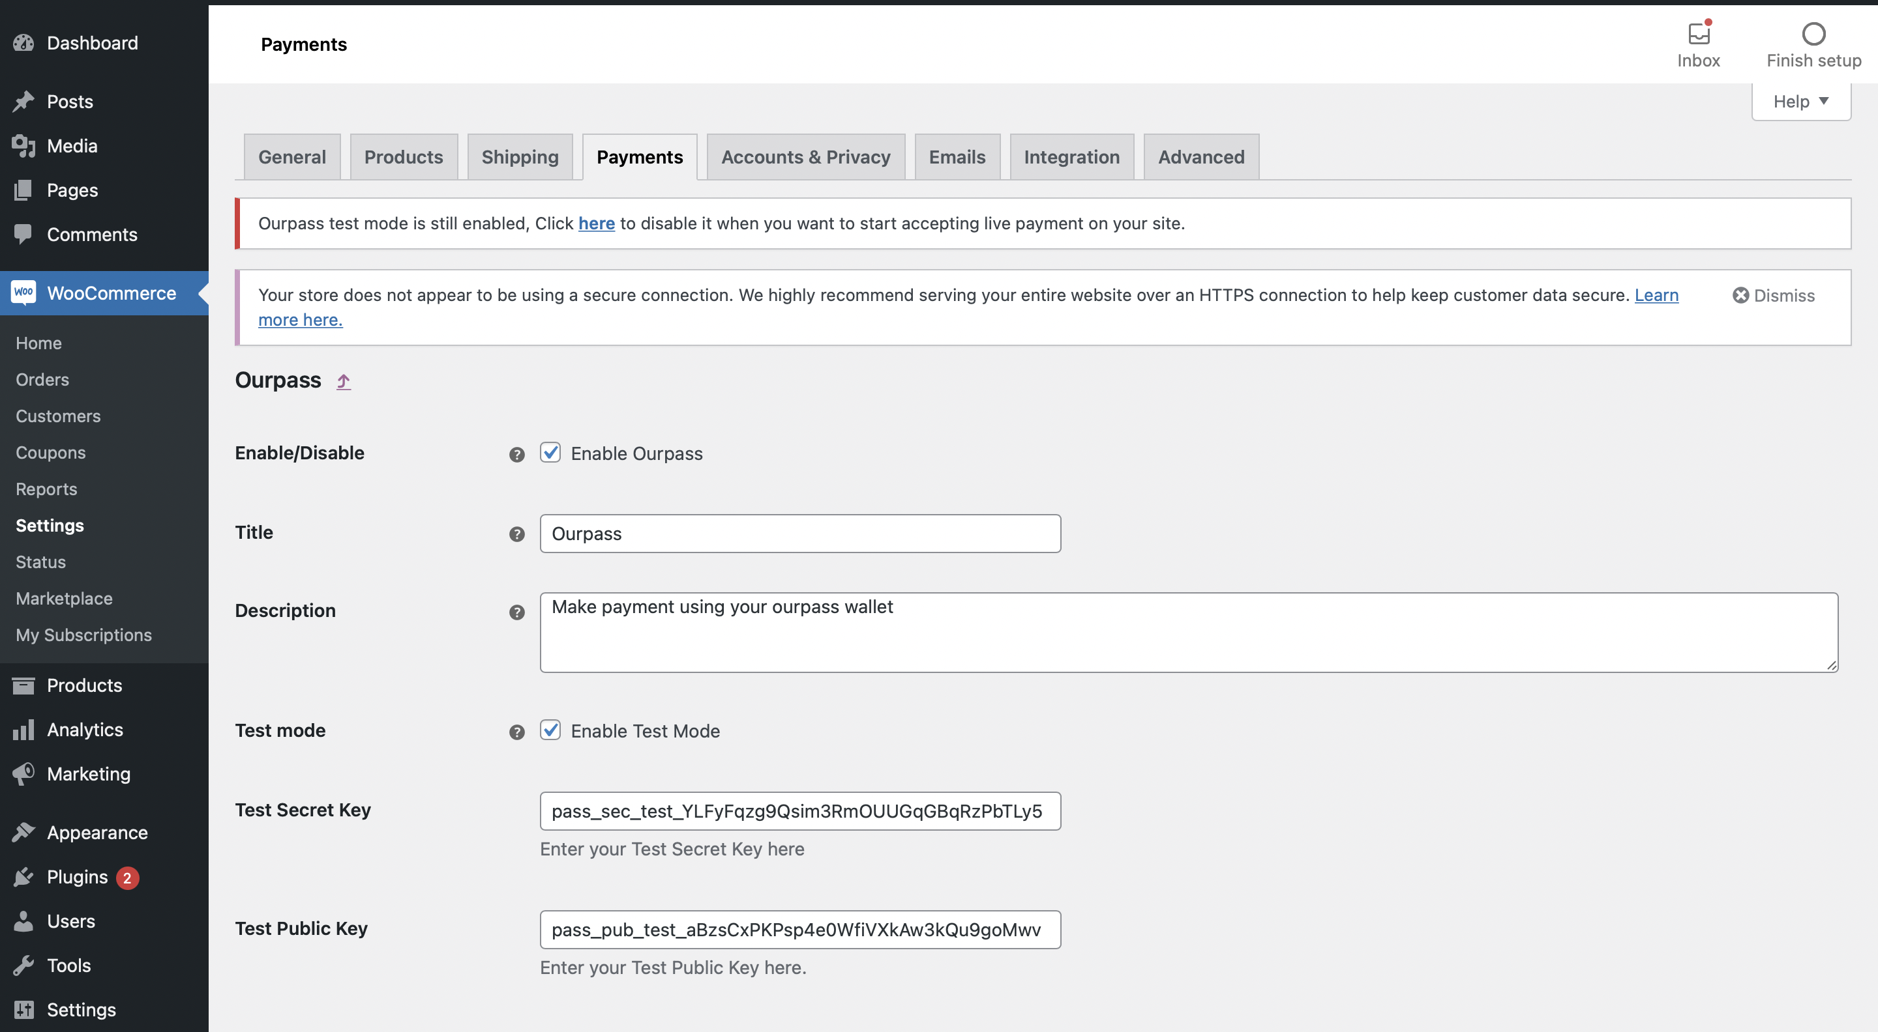This screenshot has width=1878, height=1032.
Task: Click the Analytics bar chart icon
Action: (23, 730)
